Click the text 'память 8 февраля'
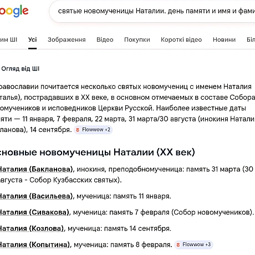255x255 pixels. 140,244
